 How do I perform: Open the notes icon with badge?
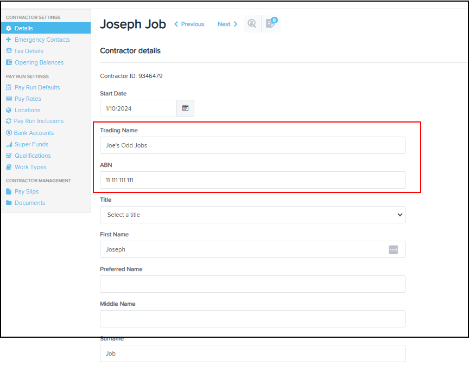point(270,24)
